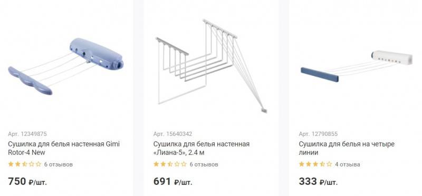The height and width of the screenshot is (196, 422).
Task: Click the star rating of Gimi Rotor-4 New
Action: coord(25,164)
